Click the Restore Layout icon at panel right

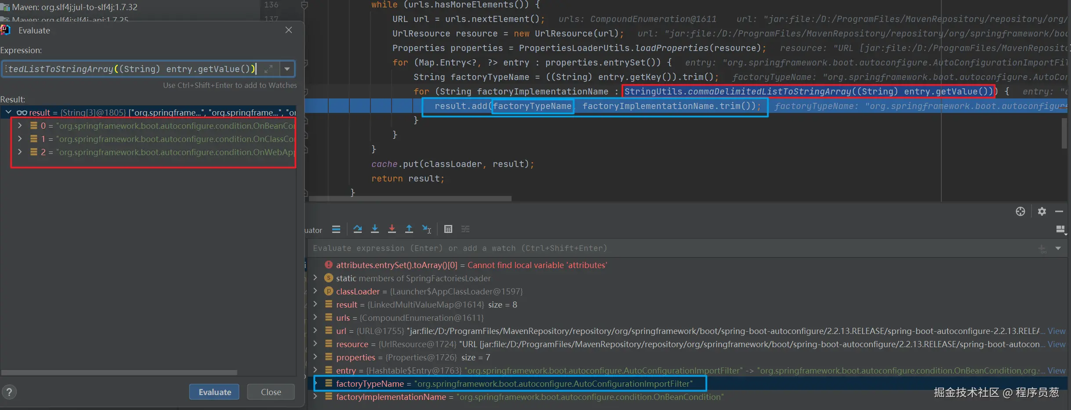pos(1060,230)
